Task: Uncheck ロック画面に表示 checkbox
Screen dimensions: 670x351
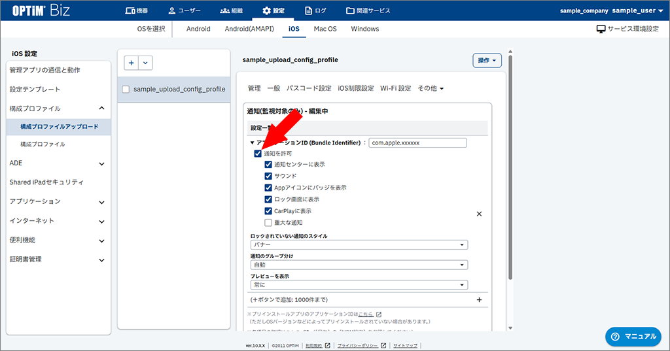Action: tap(268, 199)
